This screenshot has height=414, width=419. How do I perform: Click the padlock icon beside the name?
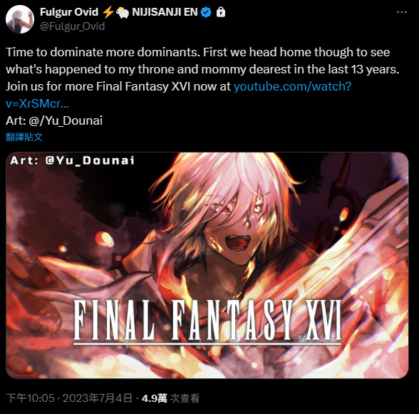[x=221, y=12]
